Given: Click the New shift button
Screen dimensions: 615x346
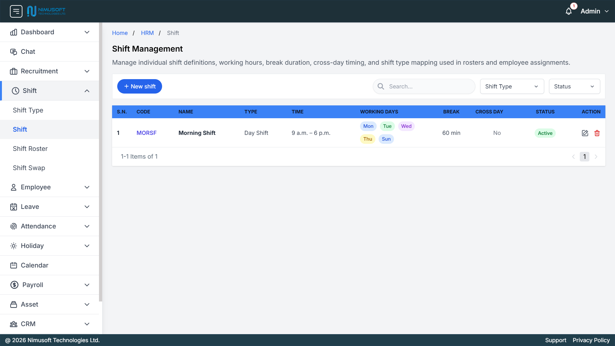Looking at the screenshot, I should (x=139, y=86).
